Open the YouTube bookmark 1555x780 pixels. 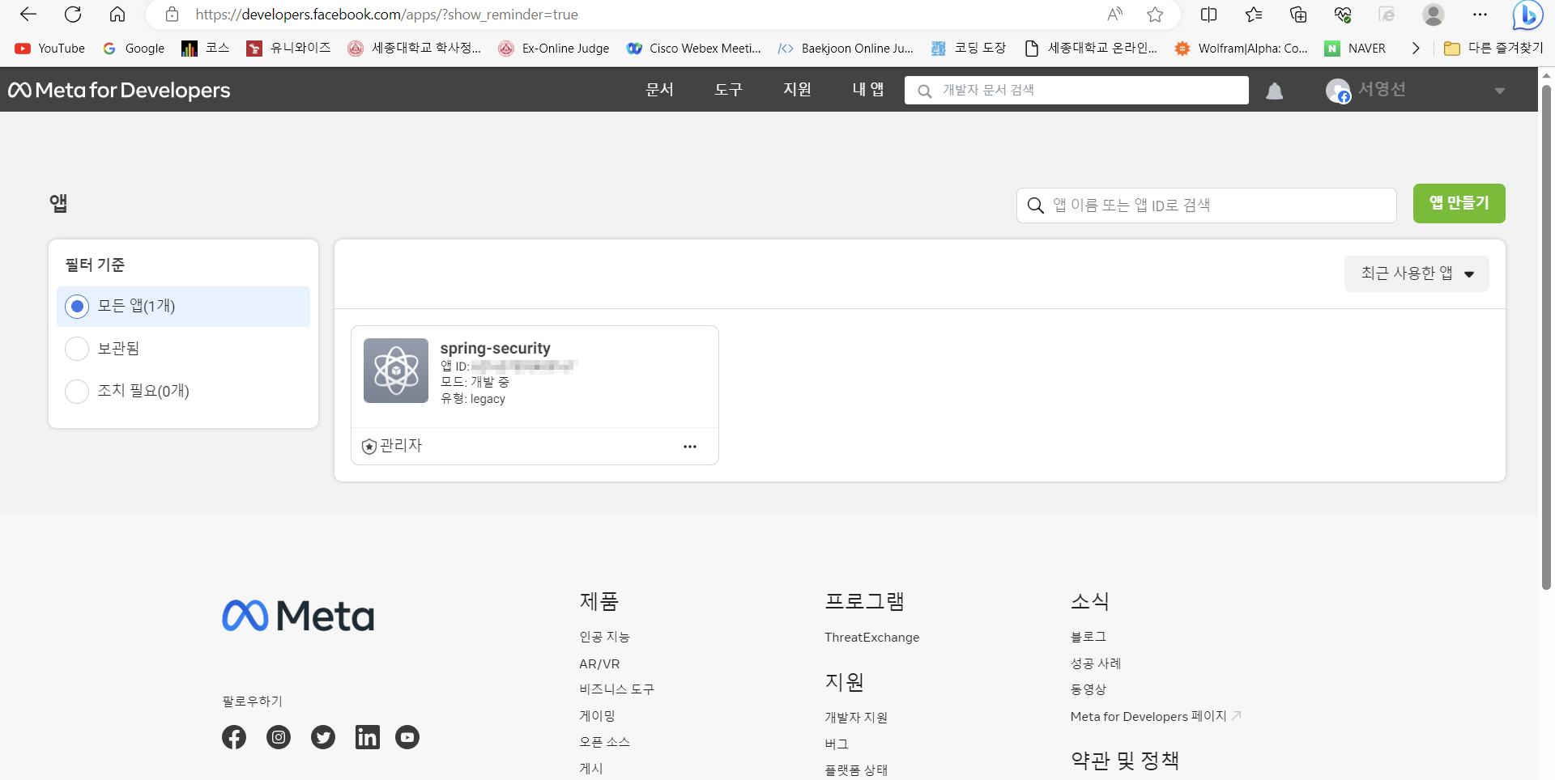click(50, 49)
